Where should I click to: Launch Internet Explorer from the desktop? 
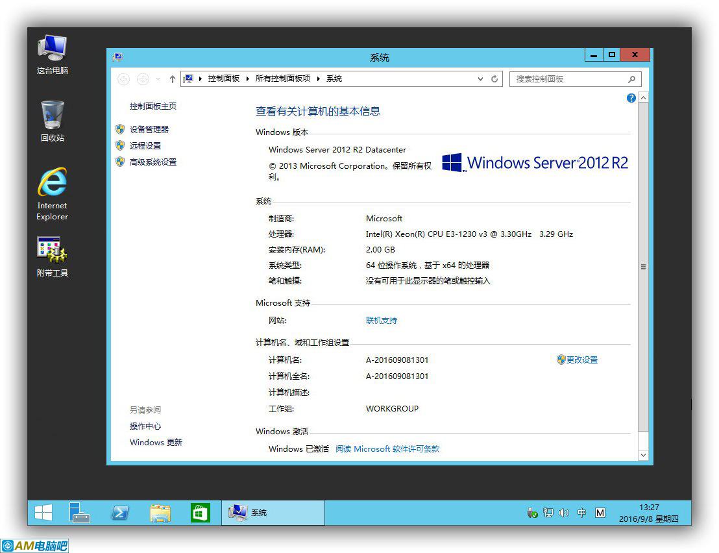pyautogui.click(x=53, y=194)
